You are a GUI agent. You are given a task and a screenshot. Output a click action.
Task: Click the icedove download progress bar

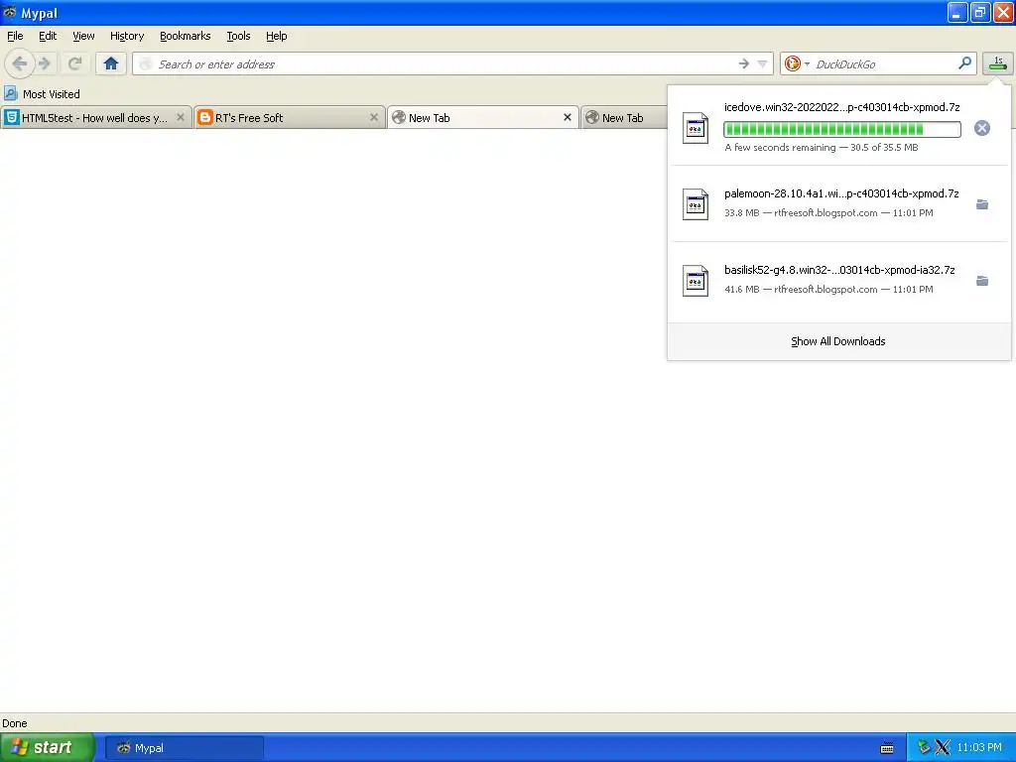coord(841,129)
